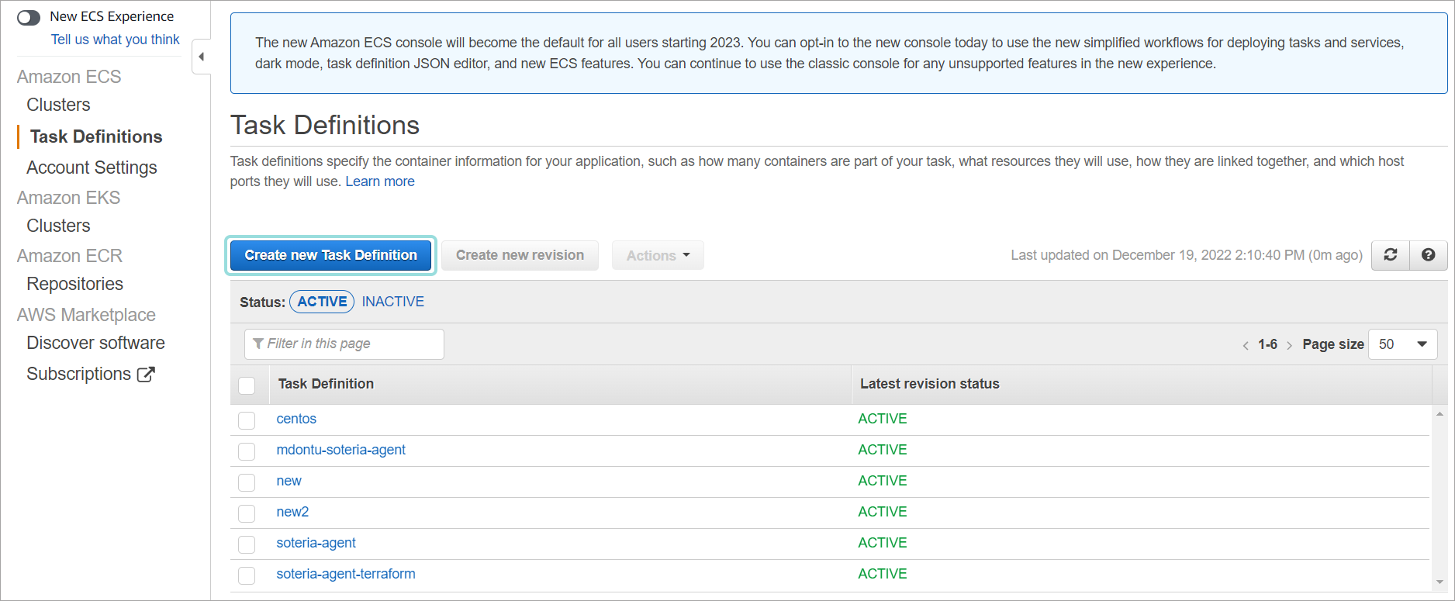Open Discover software in sidebar
Image resolution: width=1455 pixels, height=601 pixels.
click(x=95, y=343)
